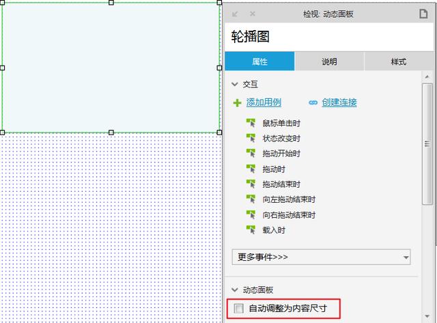The image size is (437, 323).
Task: Select the 状态改变时 event
Action: [x=281, y=139]
